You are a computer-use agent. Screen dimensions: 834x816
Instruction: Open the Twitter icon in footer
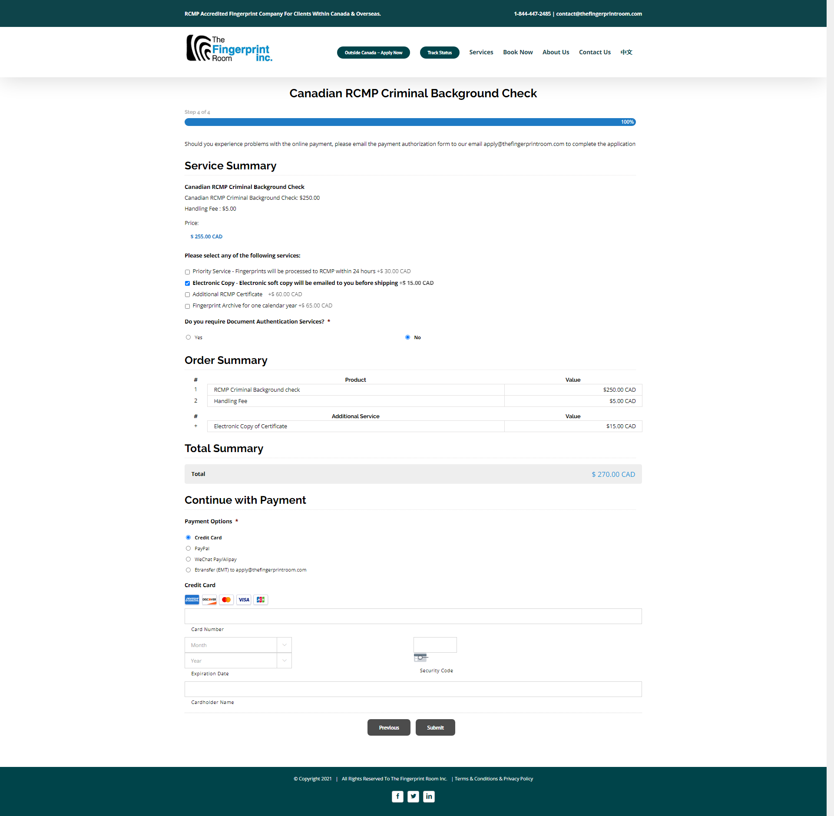413,796
